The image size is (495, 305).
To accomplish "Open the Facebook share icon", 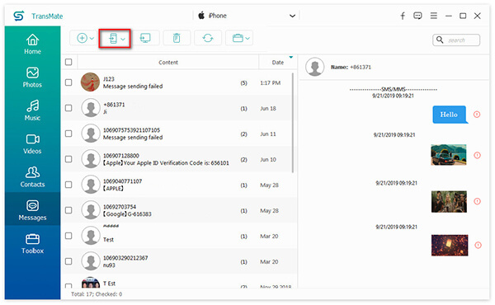I will click(403, 16).
